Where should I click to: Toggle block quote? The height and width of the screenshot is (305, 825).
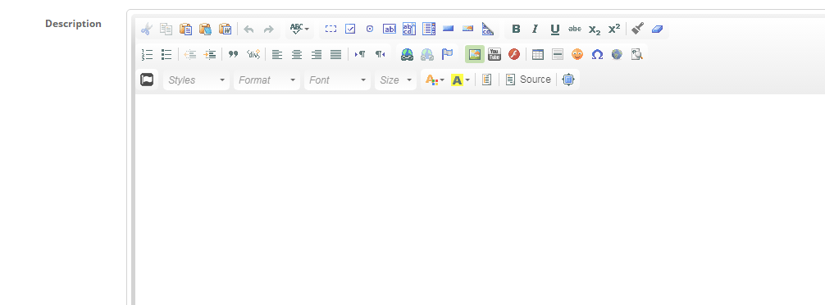click(234, 54)
